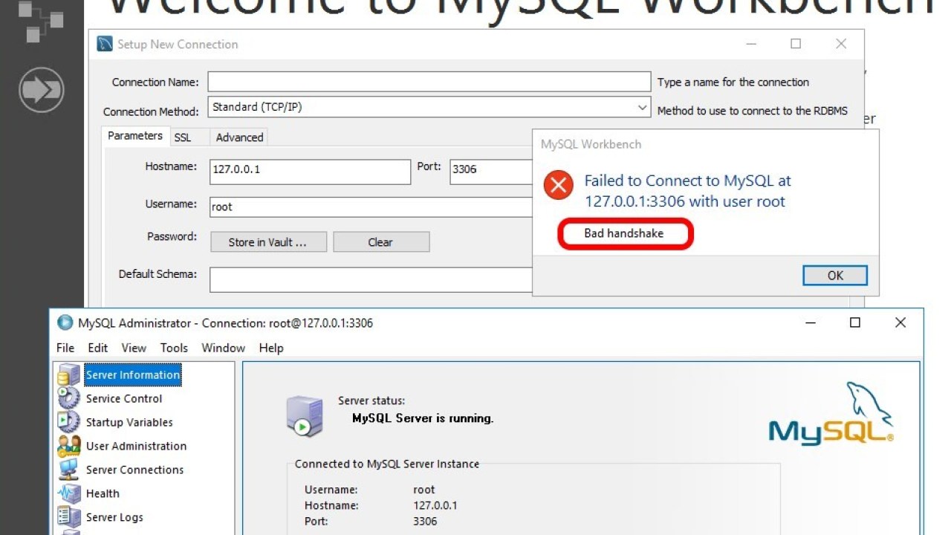Image resolution: width=951 pixels, height=535 pixels.
Task: Click the Username value root in Administrator
Action: coord(424,490)
